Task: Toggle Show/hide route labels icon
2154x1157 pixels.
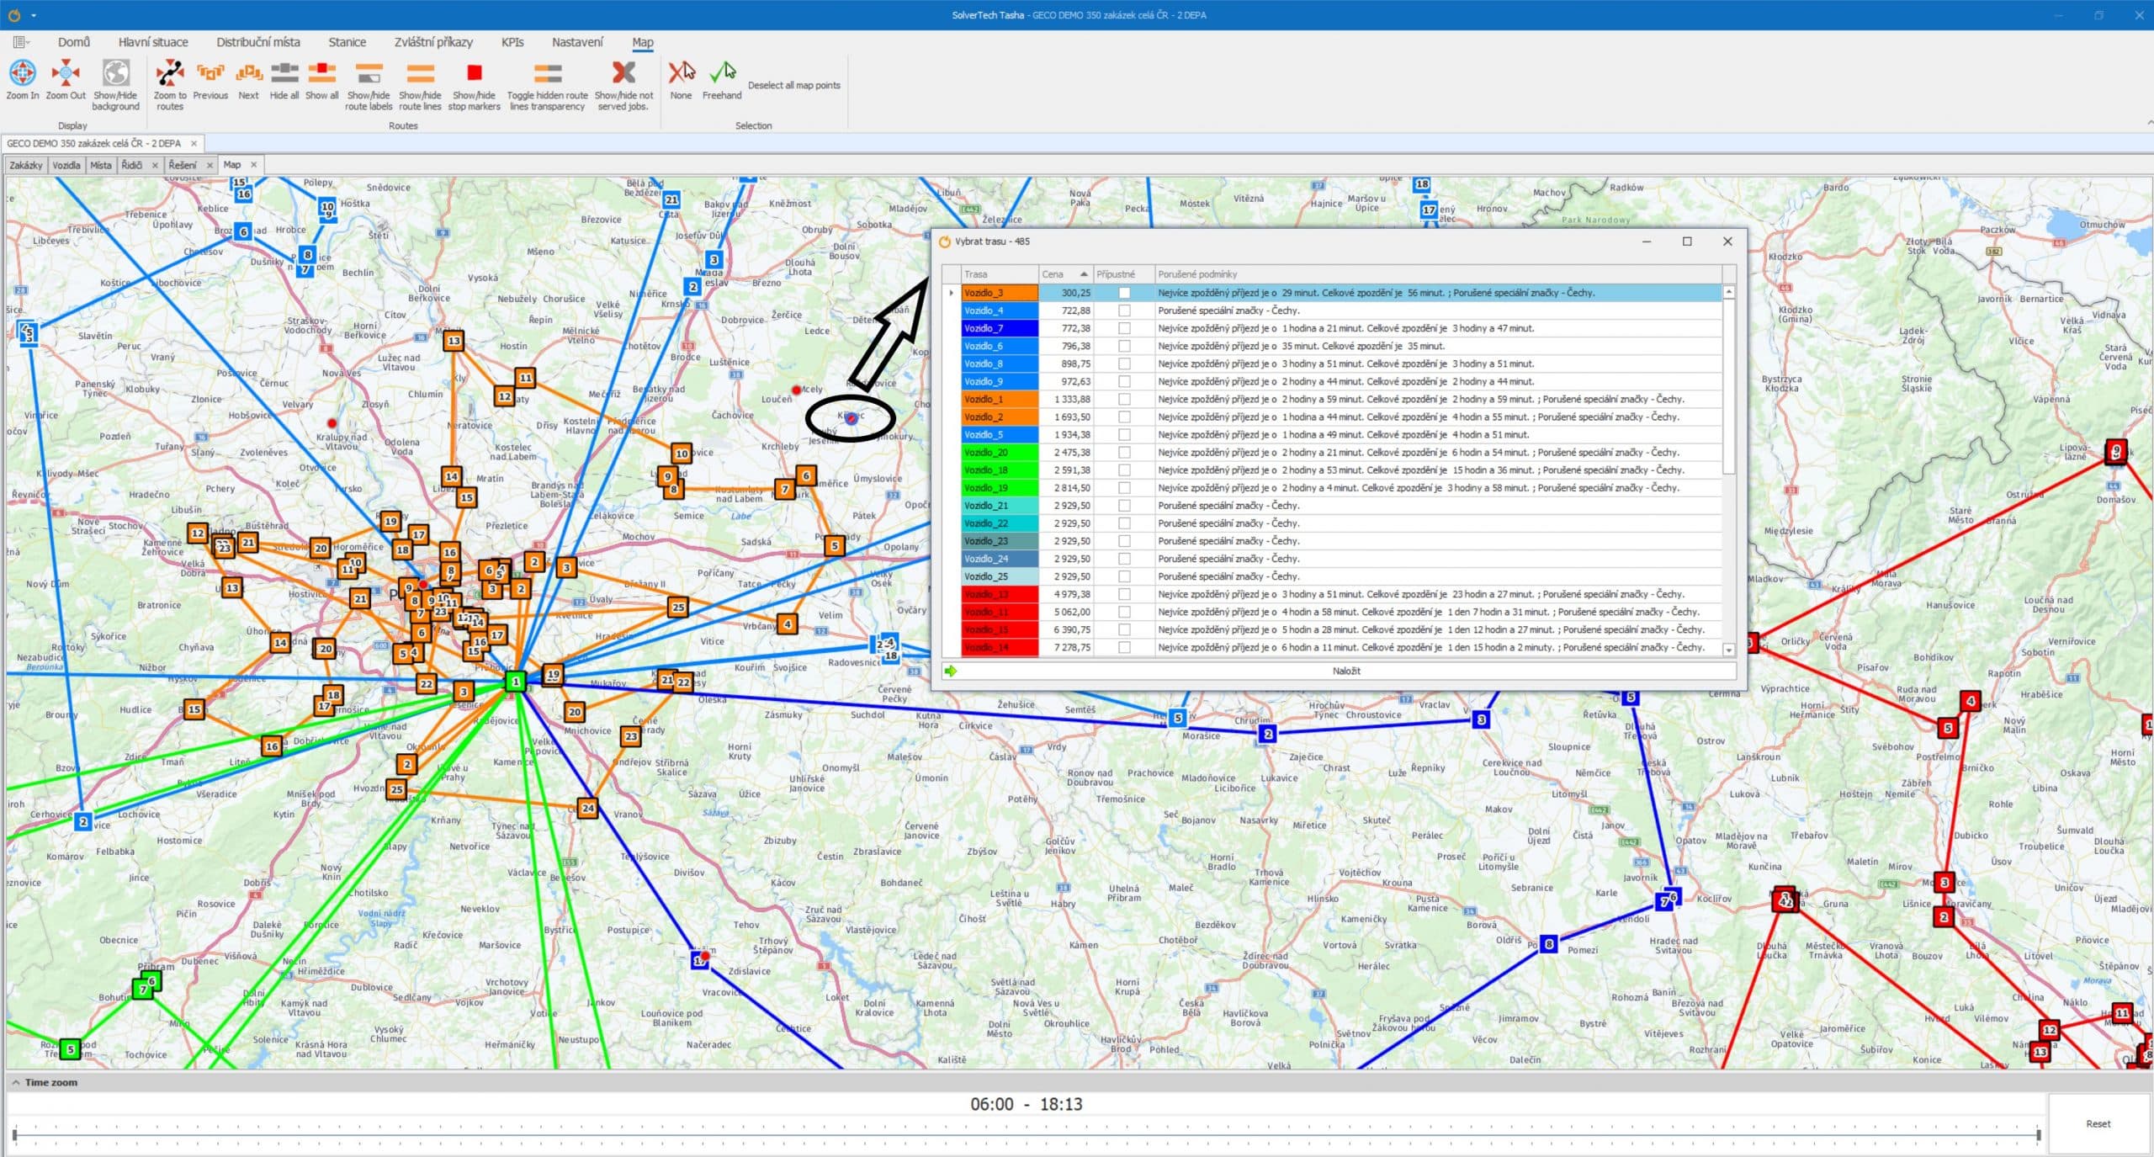Action: pos(369,73)
